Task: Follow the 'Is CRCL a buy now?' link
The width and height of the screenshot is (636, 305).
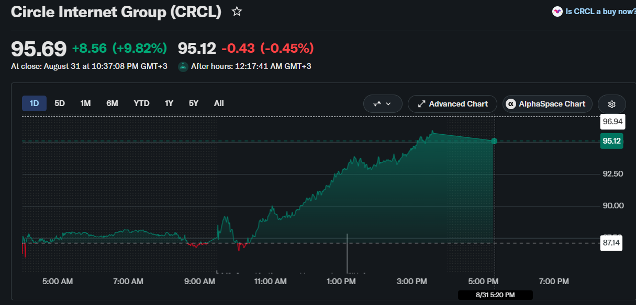Action: (x=600, y=11)
